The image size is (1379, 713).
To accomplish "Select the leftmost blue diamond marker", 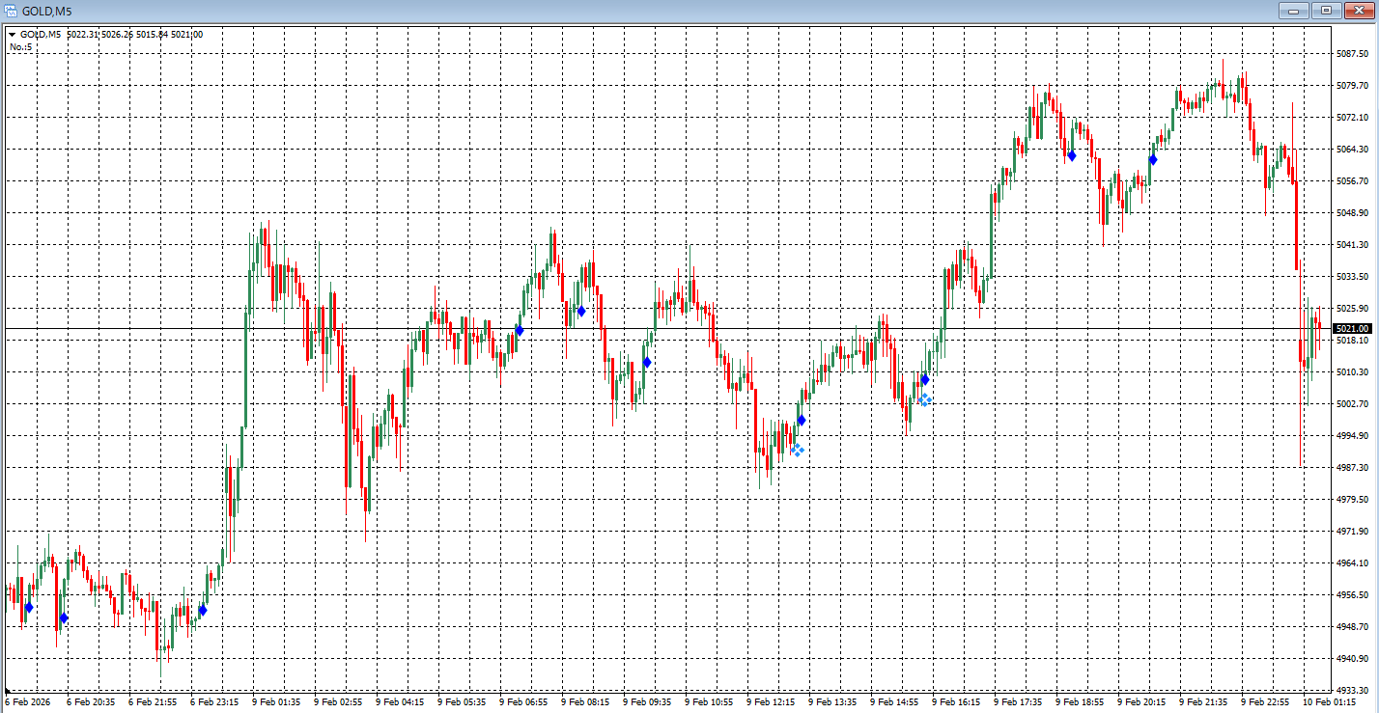I will [x=29, y=607].
